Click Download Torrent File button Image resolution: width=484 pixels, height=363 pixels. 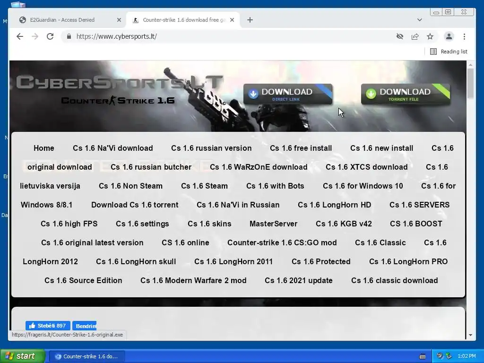point(405,94)
